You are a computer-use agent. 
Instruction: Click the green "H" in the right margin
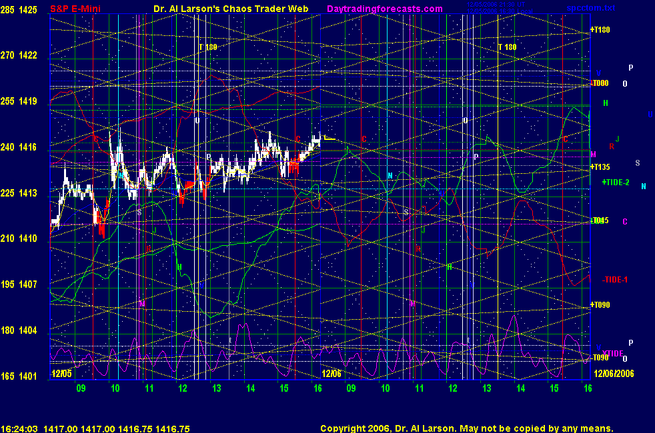tap(605, 103)
